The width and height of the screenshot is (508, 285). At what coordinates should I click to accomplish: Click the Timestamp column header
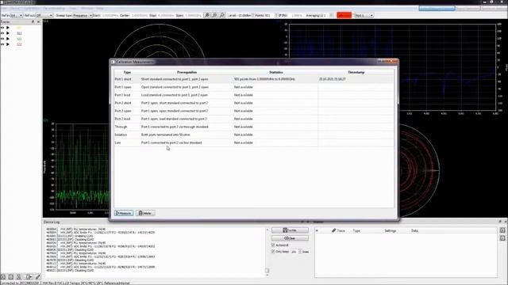[x=356, y=72]
